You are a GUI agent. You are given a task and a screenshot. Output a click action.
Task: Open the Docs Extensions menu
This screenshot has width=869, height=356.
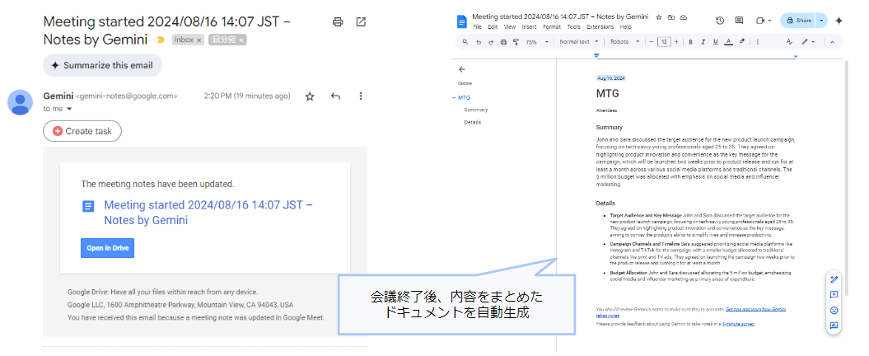pyautogui.click(x=600, y=26)
